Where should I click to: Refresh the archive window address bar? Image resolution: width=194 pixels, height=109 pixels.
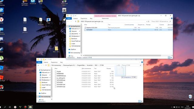coord(149,21)
